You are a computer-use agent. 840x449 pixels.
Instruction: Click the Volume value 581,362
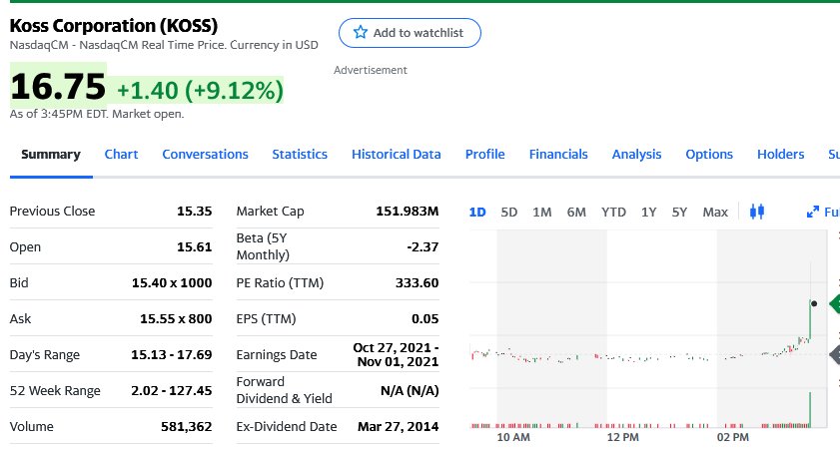click(x=187, y=426)
